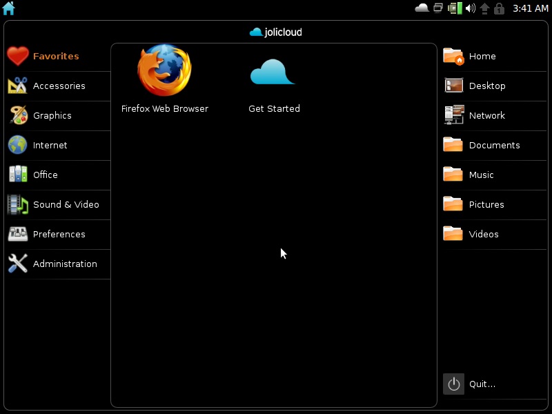The height and width of the screenshot is (414, 552).
Task: Click the cloud icon in the system tray
Action: [422, 8]
